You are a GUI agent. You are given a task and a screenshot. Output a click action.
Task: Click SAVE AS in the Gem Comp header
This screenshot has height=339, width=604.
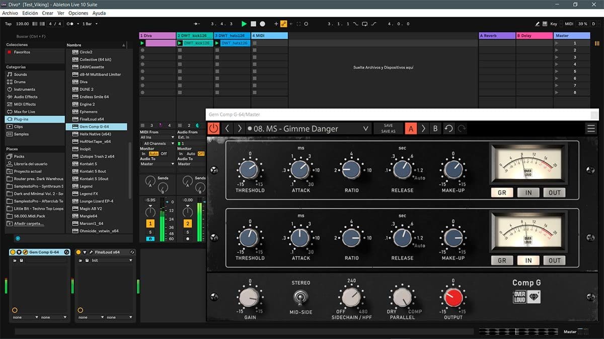point(388,132)
